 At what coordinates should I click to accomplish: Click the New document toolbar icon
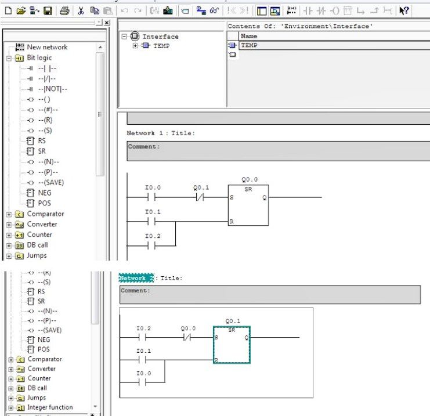(x=8, y=10)
